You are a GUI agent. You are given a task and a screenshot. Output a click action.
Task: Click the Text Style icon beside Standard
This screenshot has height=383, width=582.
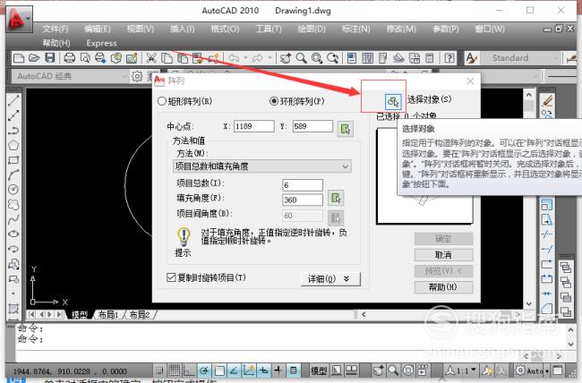[471, 58]
